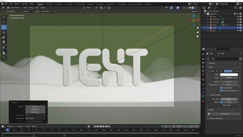Click the light Color swatch
This screenshot has width=243, height=137.
[x=229, y=75]
